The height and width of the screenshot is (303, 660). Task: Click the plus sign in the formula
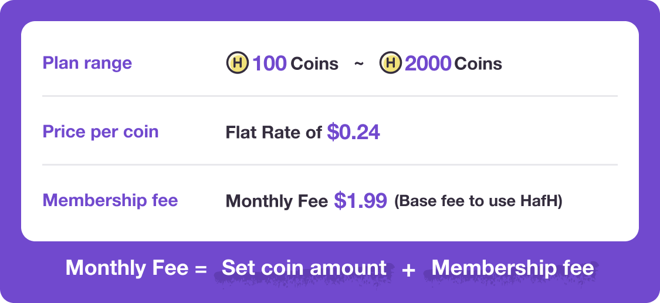tap(409, 270)
